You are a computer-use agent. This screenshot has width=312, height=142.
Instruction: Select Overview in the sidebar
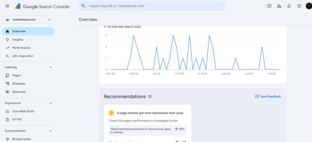coord(28,31)
